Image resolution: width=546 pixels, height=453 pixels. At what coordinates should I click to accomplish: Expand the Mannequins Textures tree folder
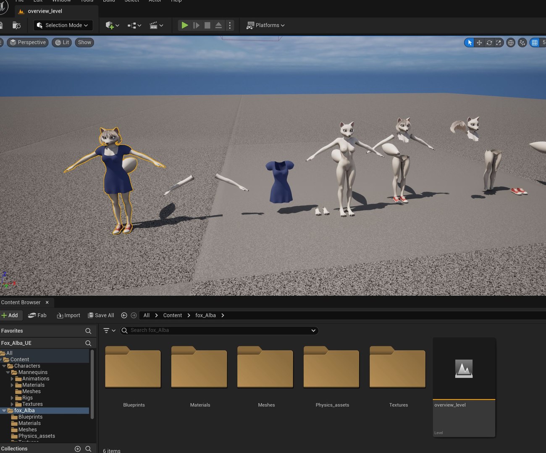(12, 404)
